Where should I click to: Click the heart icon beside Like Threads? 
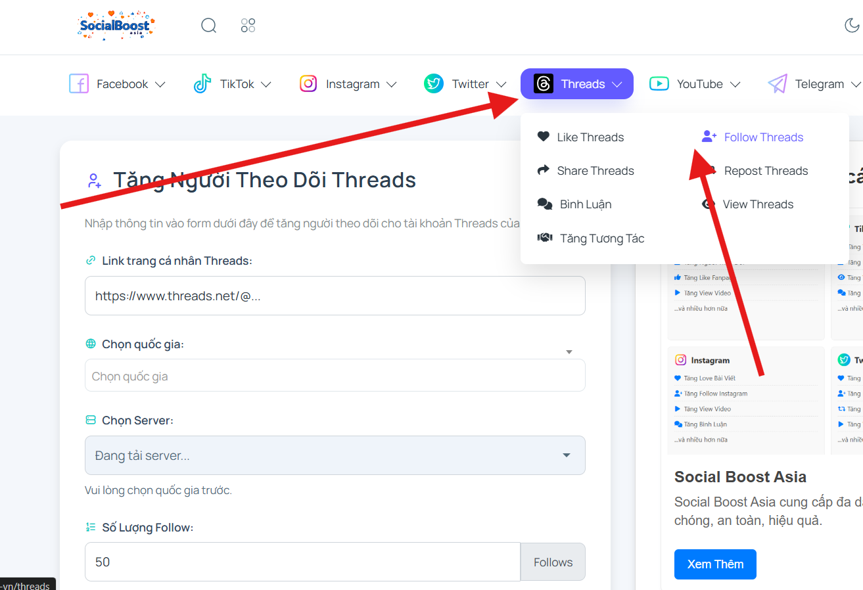click(543, 137)
